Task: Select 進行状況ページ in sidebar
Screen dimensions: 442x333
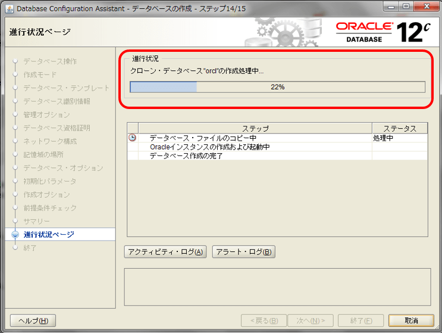Action: click(49, 235)
